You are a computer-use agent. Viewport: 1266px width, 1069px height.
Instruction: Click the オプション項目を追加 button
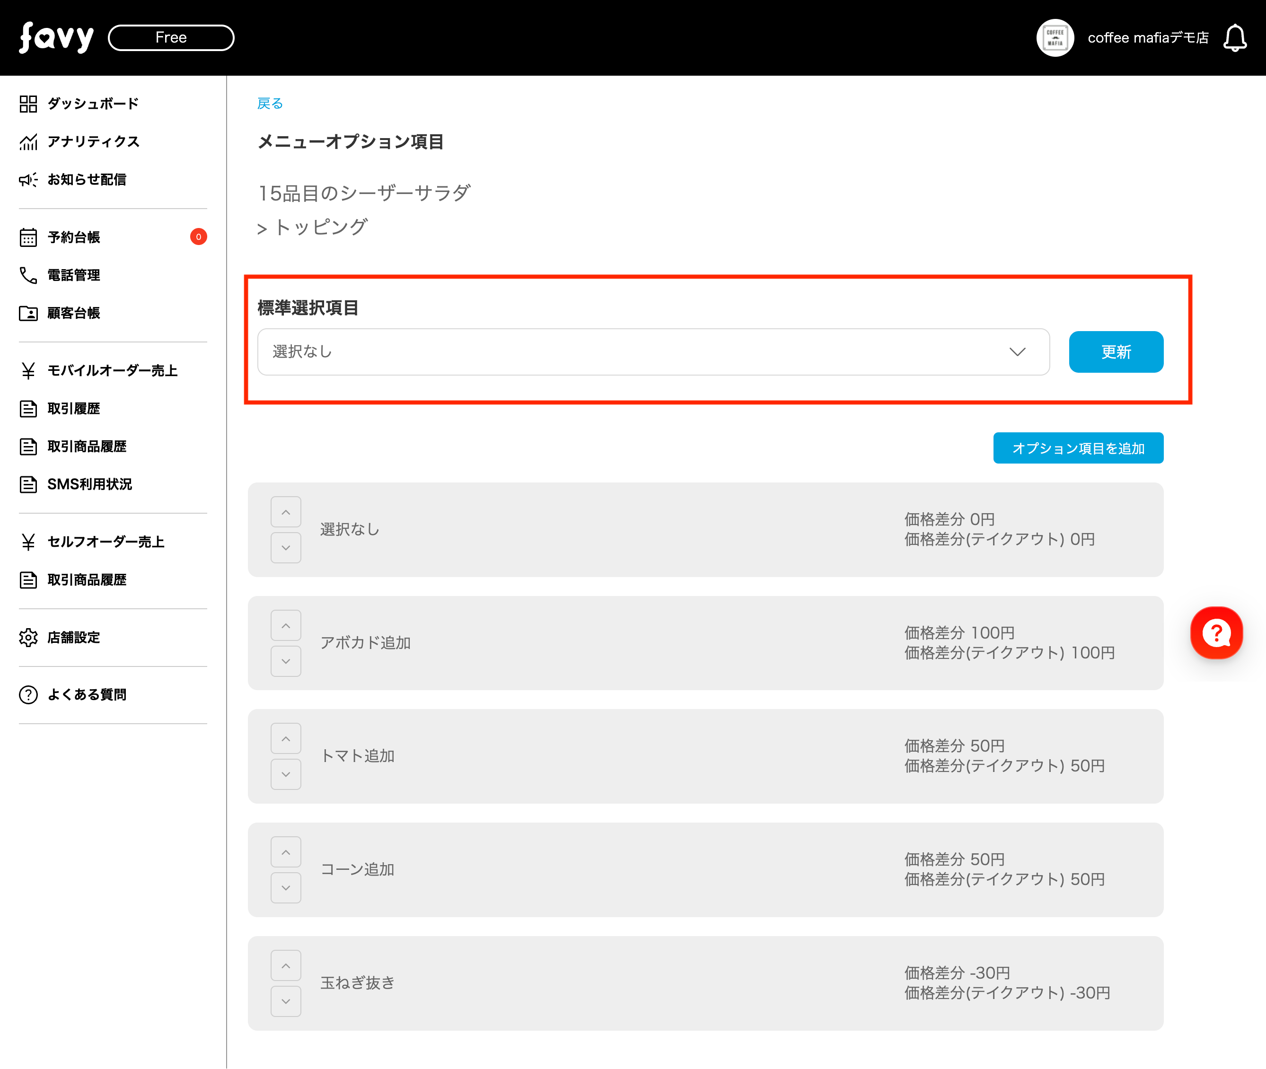[1078, 448]
